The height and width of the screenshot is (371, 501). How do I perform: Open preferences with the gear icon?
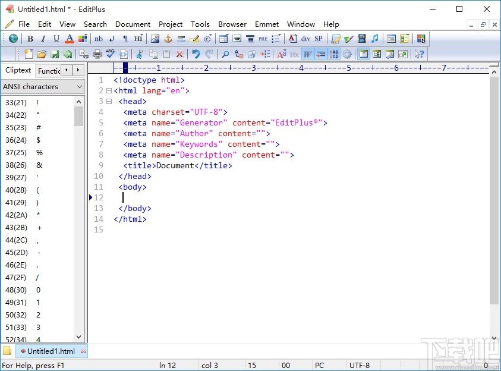point(347,54)
